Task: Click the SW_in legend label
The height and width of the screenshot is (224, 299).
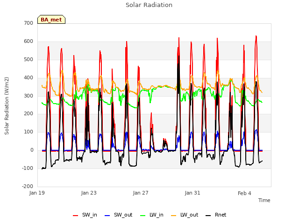Action: point(90,215)
